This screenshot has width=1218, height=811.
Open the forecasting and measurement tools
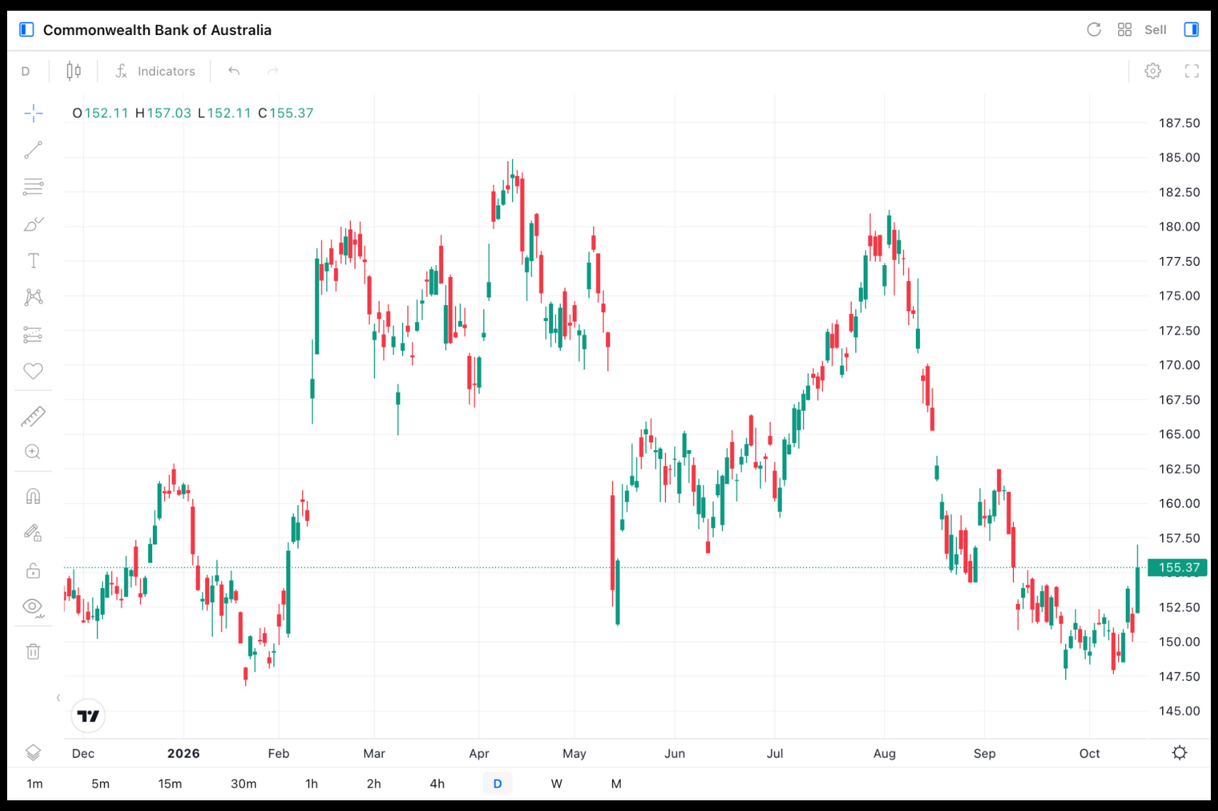(33, 335)
